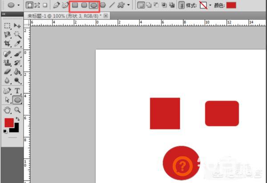The width and height of the screenshot is (267, 183).
Task: Pick Rounded Rectangle shape in options bar
Action: [84, 5]
